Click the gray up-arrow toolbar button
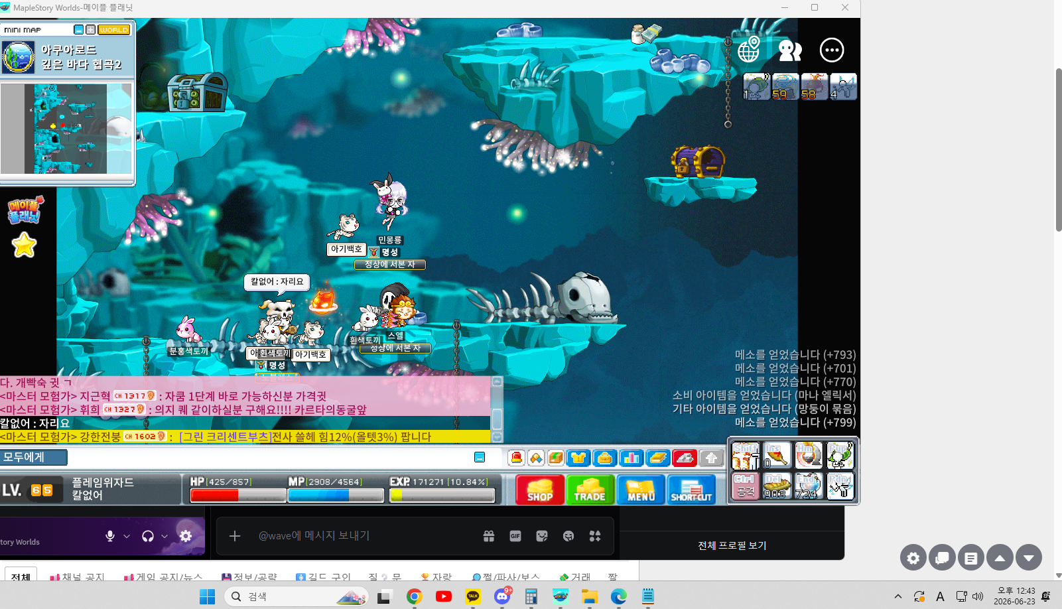The height and width of the screenshot is (609, 1062). [711, 458]
